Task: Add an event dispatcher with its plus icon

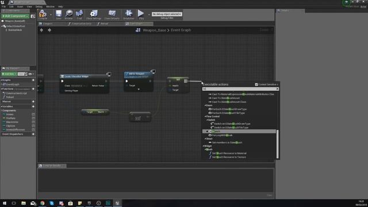Action: 33,134
